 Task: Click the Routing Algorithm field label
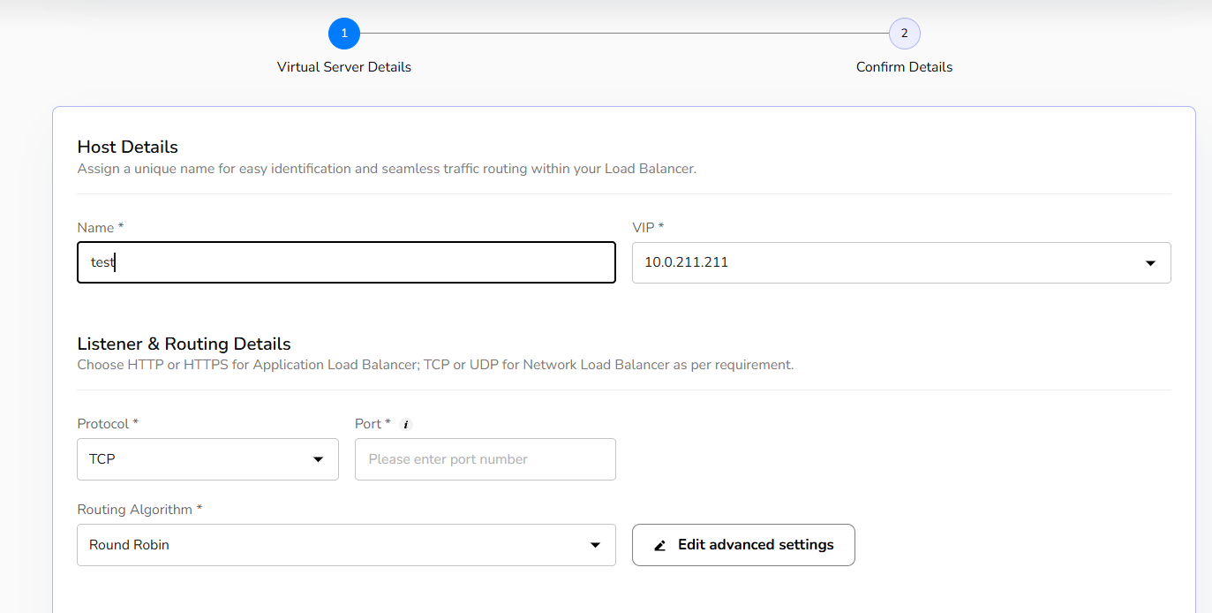[x=139, y=510]
